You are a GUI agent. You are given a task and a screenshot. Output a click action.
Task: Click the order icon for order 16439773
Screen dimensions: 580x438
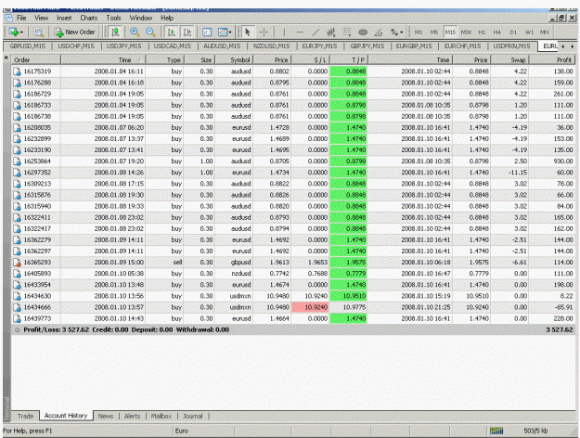[17, 318]
